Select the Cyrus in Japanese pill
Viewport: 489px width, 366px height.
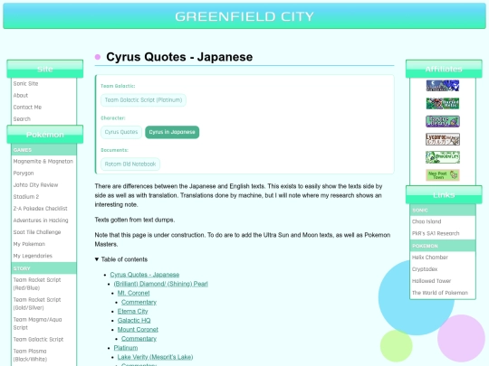[x=172, y=132]
